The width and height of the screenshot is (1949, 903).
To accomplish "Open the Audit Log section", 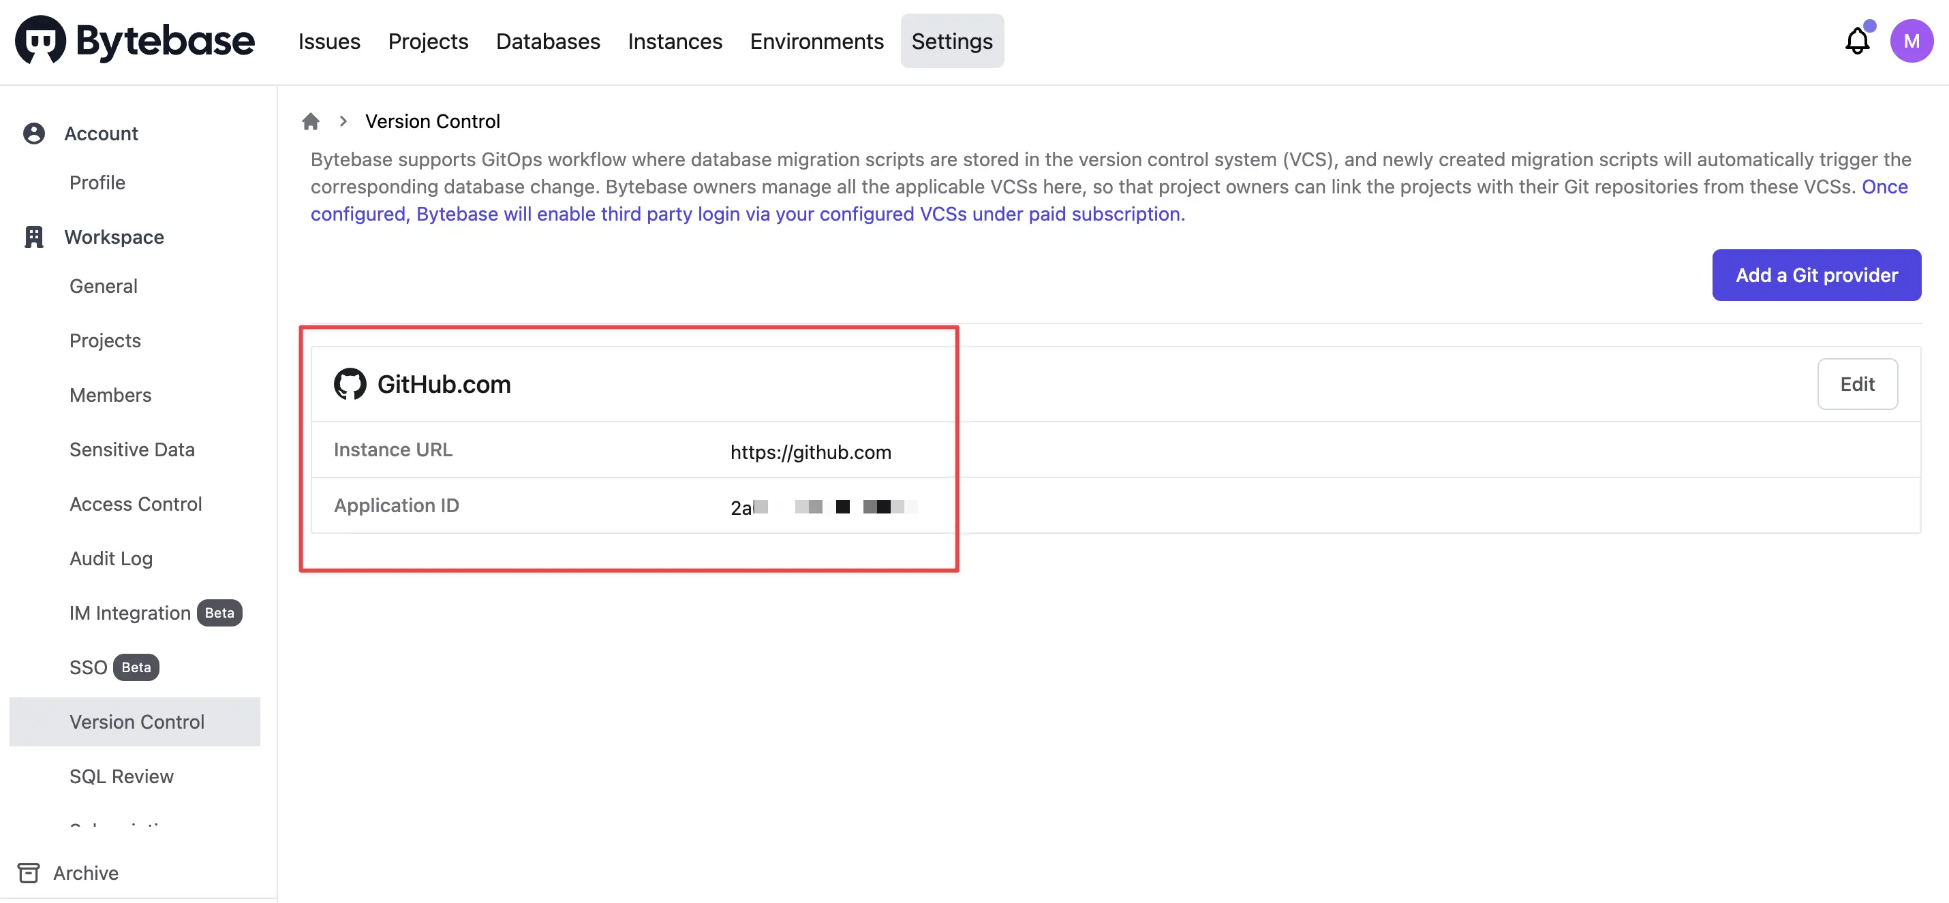I will pos(110,558).
